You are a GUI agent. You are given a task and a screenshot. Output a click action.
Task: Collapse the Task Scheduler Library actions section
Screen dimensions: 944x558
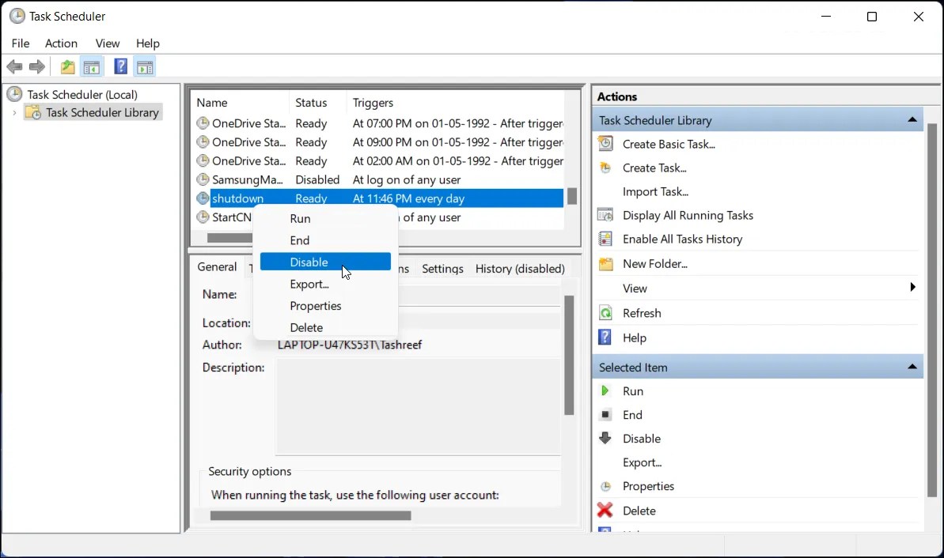tap(912, 119)
